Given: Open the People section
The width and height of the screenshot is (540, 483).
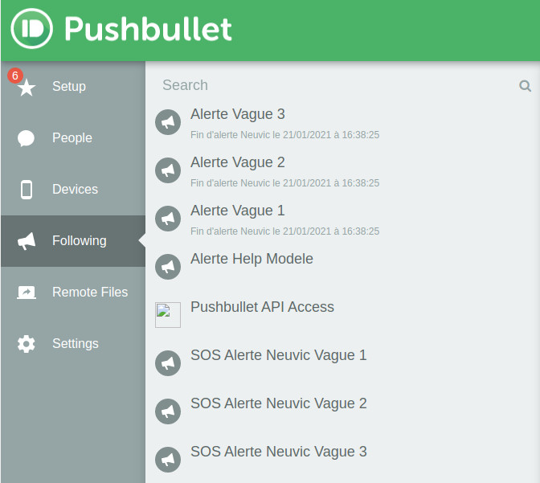Looking at the screenshot, I should point(72,138).
